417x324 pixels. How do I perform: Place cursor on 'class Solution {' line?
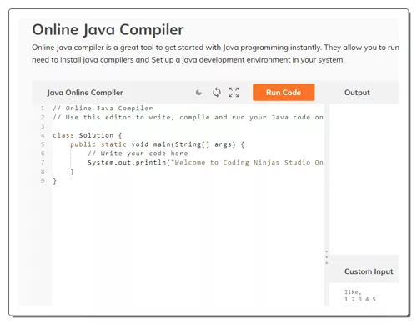pos(87,135)
